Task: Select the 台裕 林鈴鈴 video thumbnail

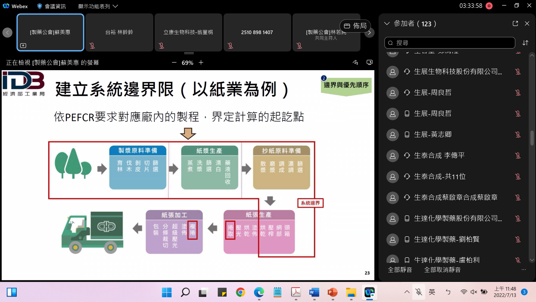Action: click(x=119, y=32)
